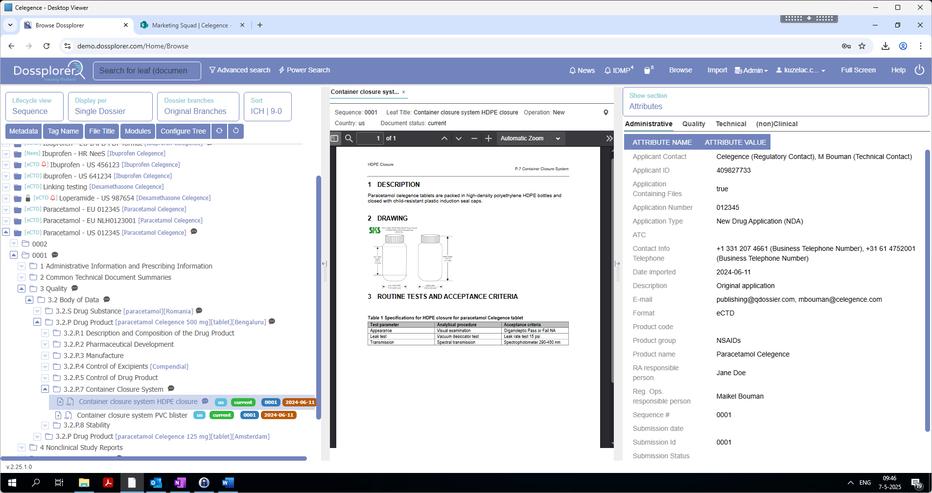
Task: Click comment bubble beside 3 Quality folder
Action: (x=75, y=289)
